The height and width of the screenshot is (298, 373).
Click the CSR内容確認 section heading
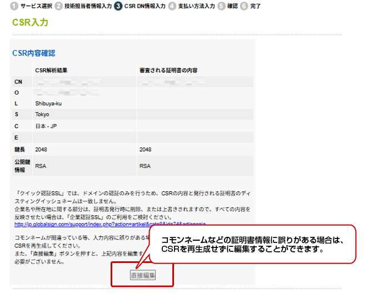33,53
